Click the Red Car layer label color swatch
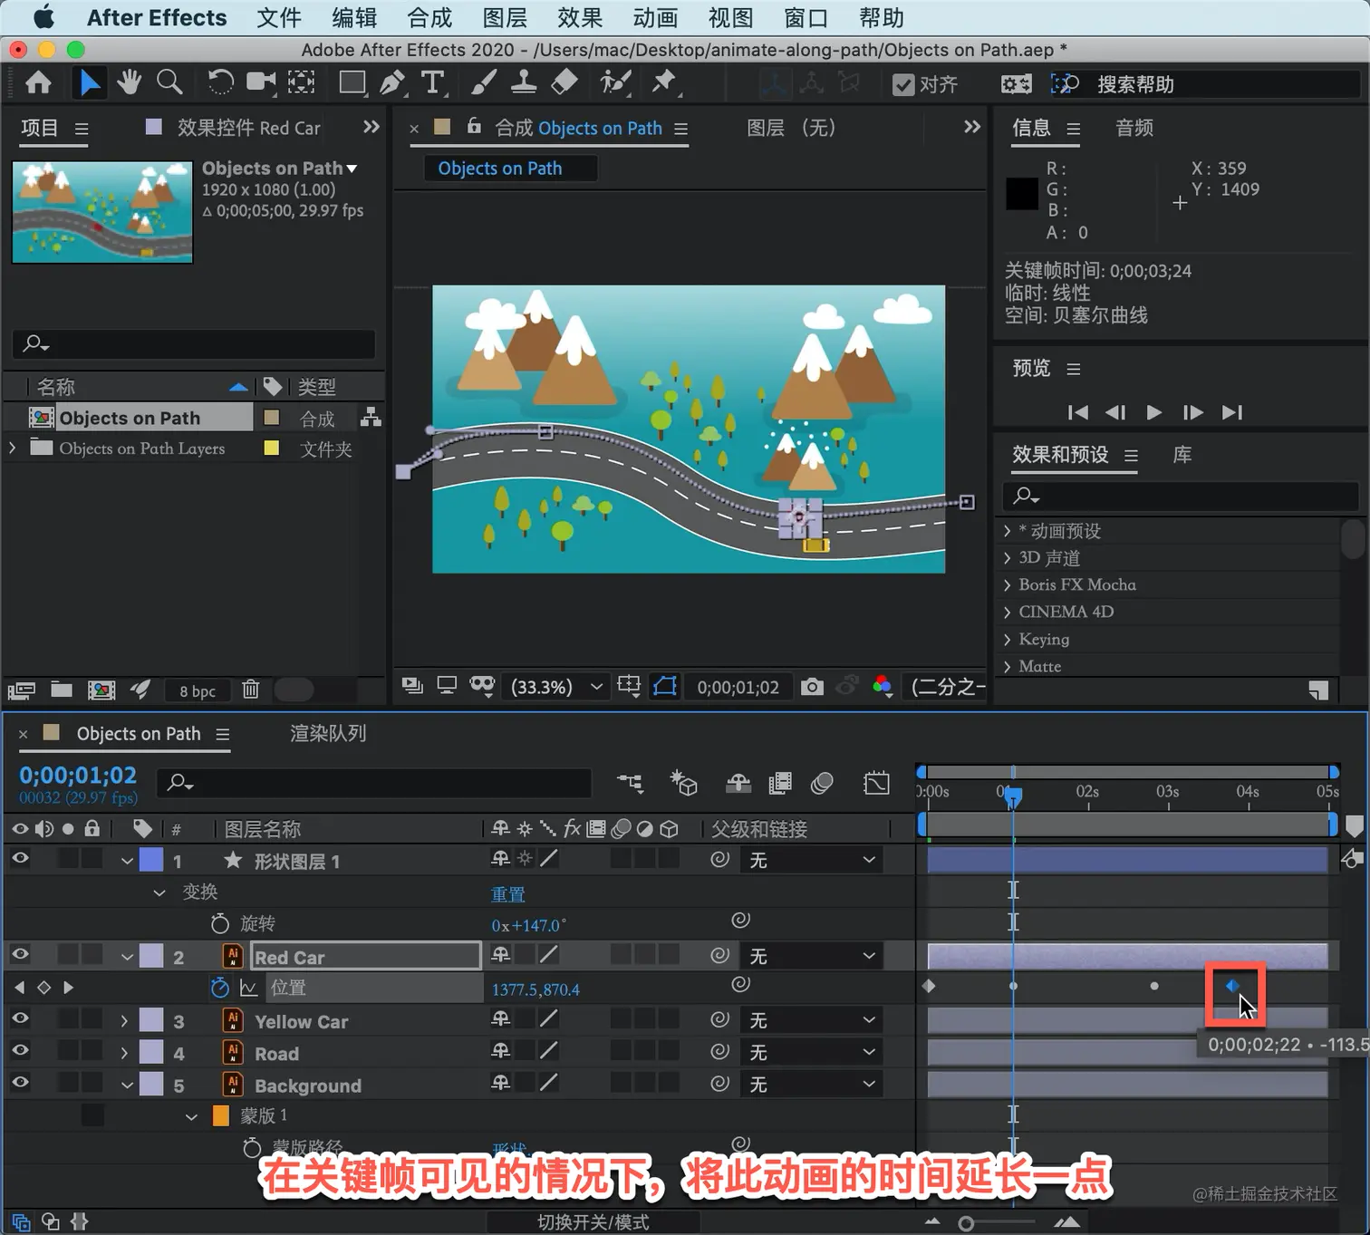 coord(151,956)
